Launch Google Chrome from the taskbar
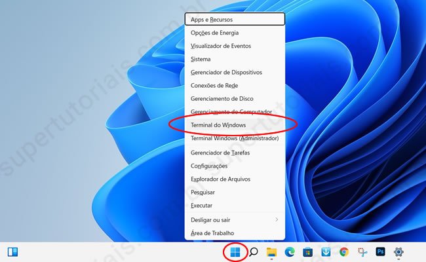 [x=344, y=252]
